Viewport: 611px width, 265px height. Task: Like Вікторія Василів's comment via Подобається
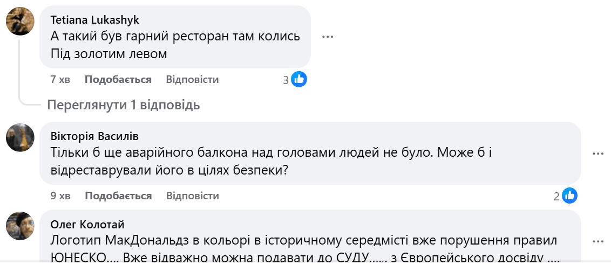click(118, 196)
